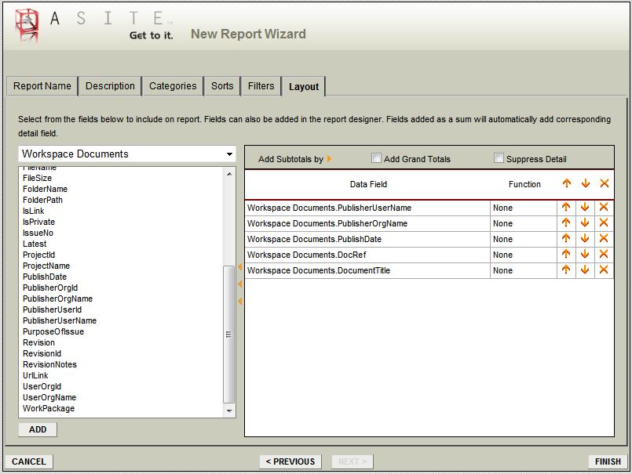Click the Layout tab
Image resolution: width=632 pixels, height=474 pixels.
coord(304,86)
